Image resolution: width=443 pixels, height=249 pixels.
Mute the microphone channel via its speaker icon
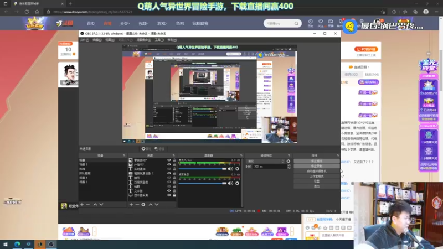[x=230, y=169]
